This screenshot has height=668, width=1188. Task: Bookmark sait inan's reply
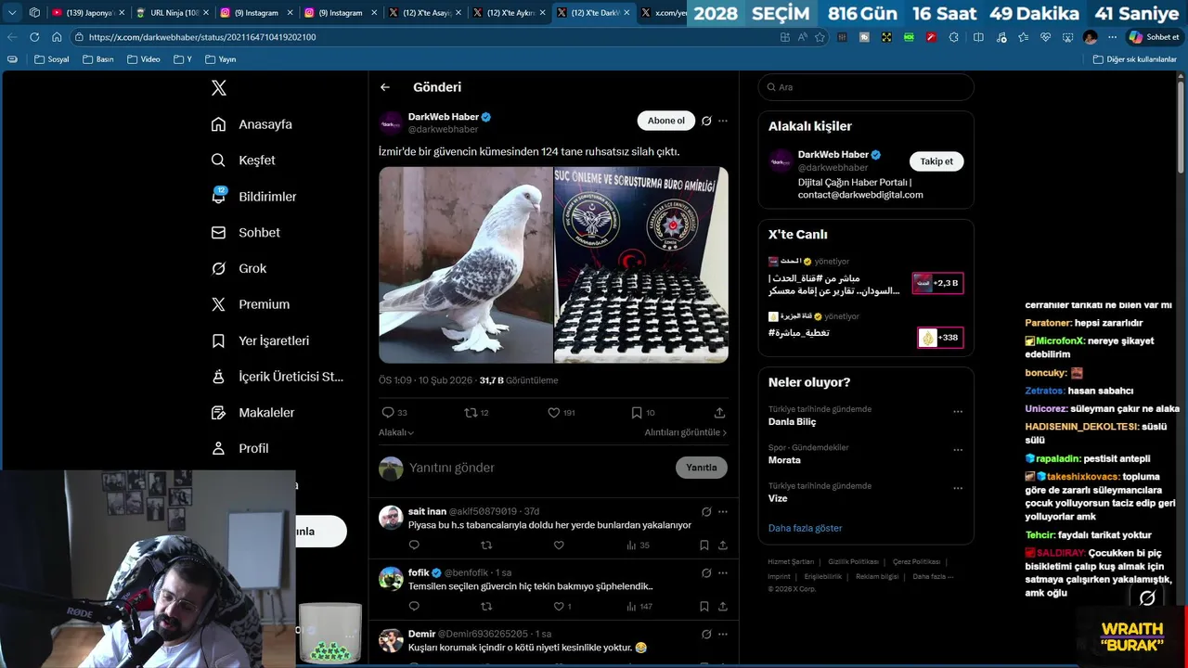[x=706, y=546]
